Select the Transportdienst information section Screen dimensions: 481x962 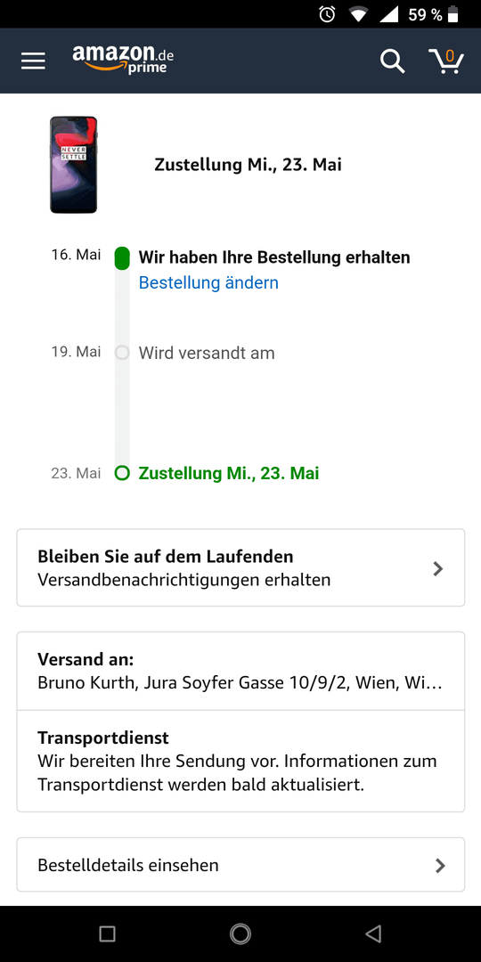point(240,762)
